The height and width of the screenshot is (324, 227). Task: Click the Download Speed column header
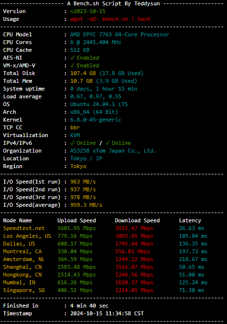(x=137, y=220)
